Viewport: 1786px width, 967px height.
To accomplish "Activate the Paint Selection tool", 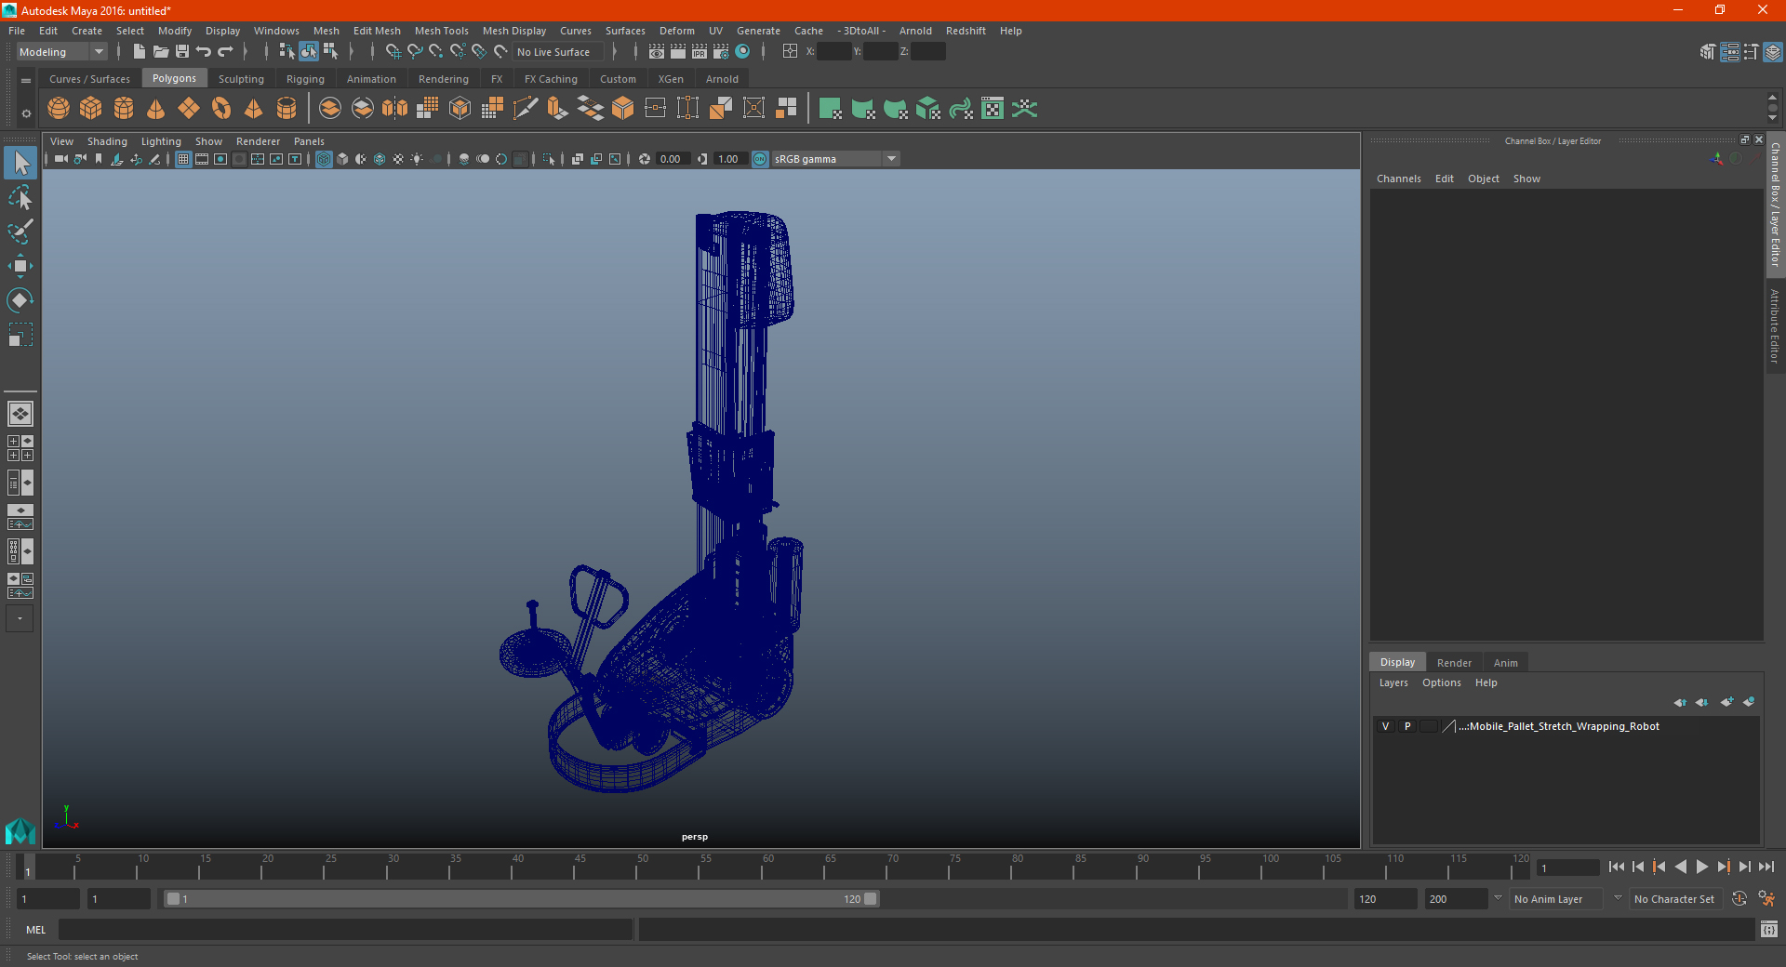I will [20, 232].
